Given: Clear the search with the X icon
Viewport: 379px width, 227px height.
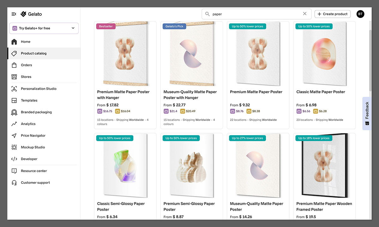Looking at the screenshot, I should tap(304, 14).
